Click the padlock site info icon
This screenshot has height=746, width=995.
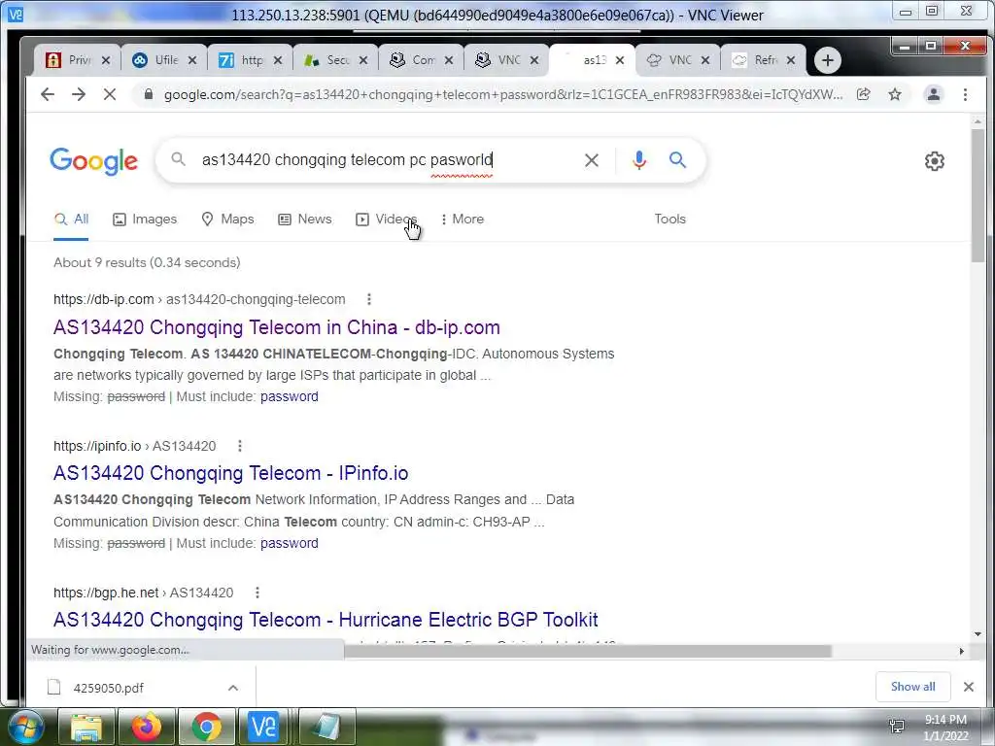click(x=149, y=94)
